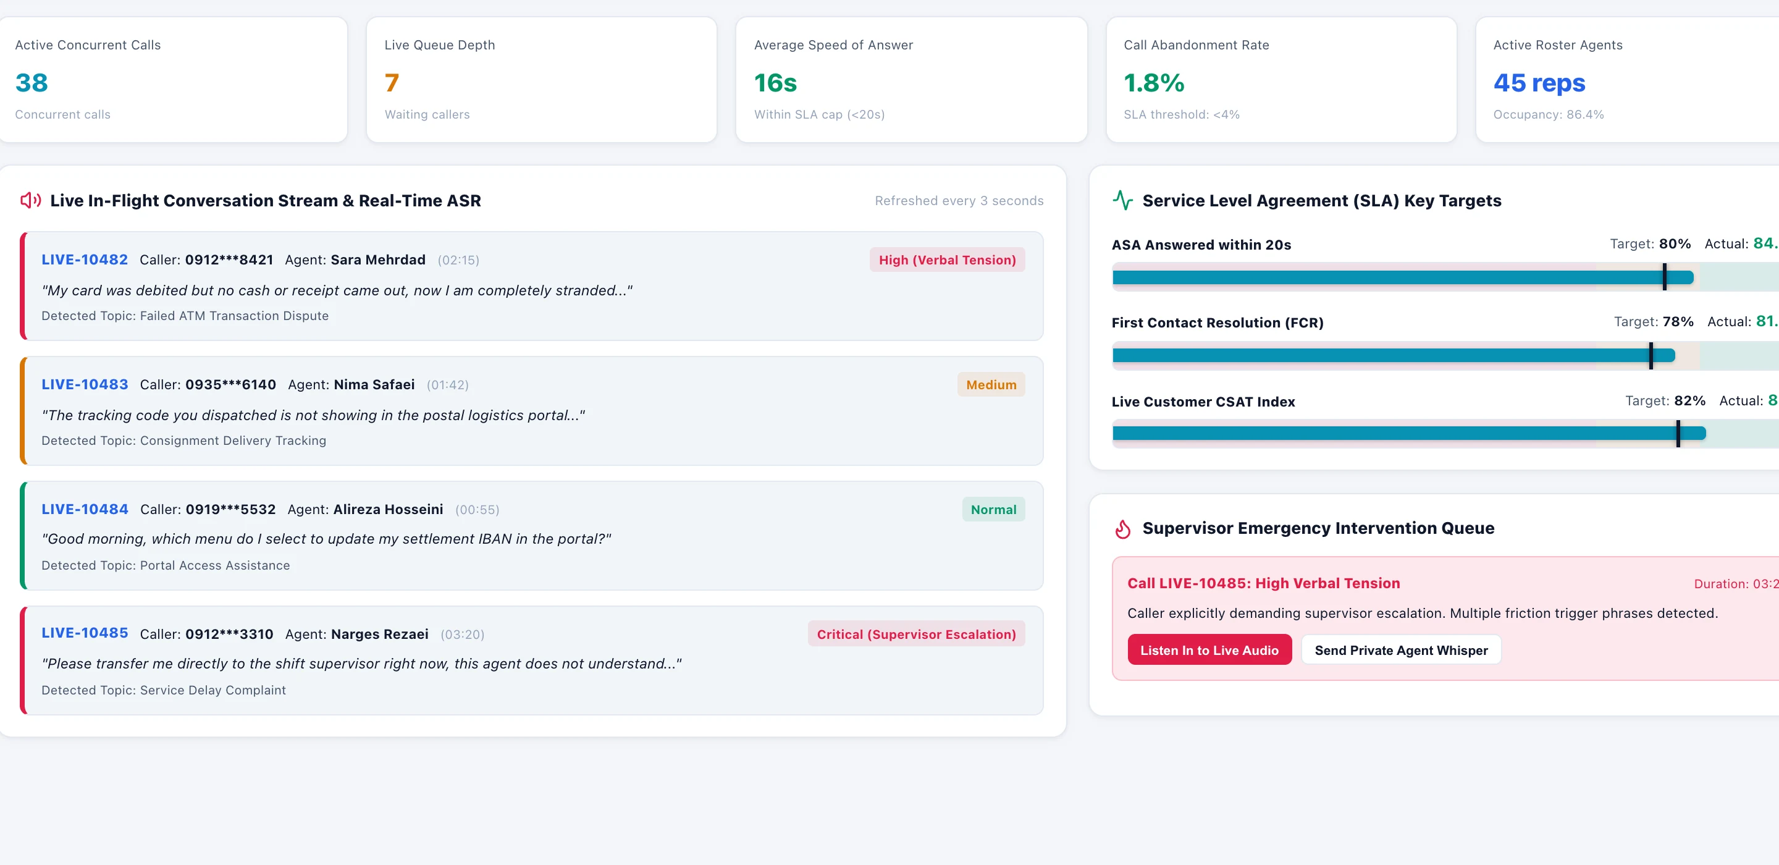This screenshot has height=865, width=1779.
Task: Click caller number 0919***5532
Action: (230, 509)
